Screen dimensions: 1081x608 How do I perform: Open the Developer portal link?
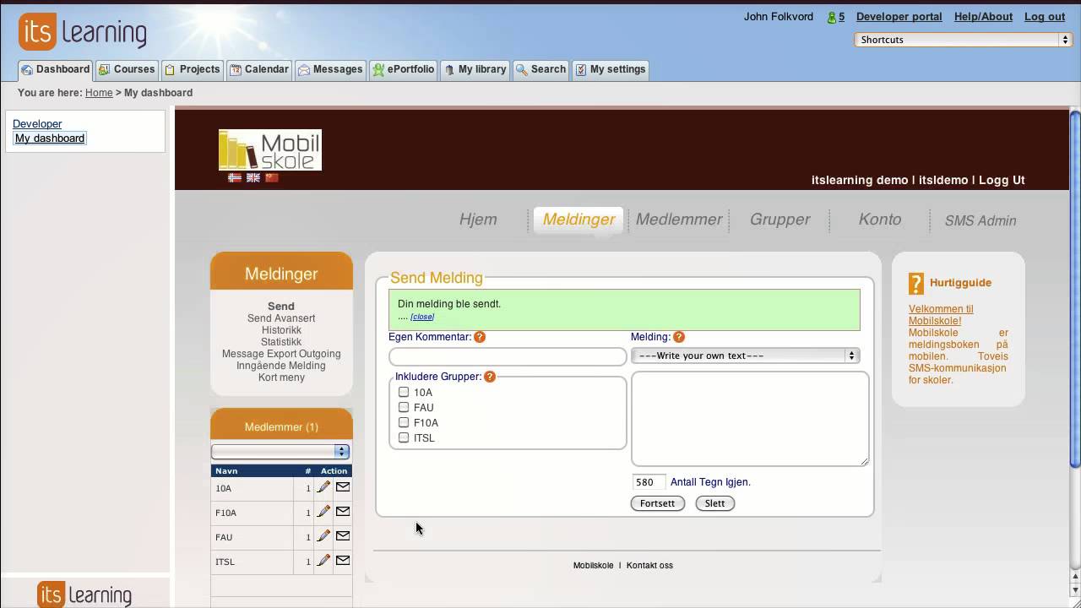point(899,17)
